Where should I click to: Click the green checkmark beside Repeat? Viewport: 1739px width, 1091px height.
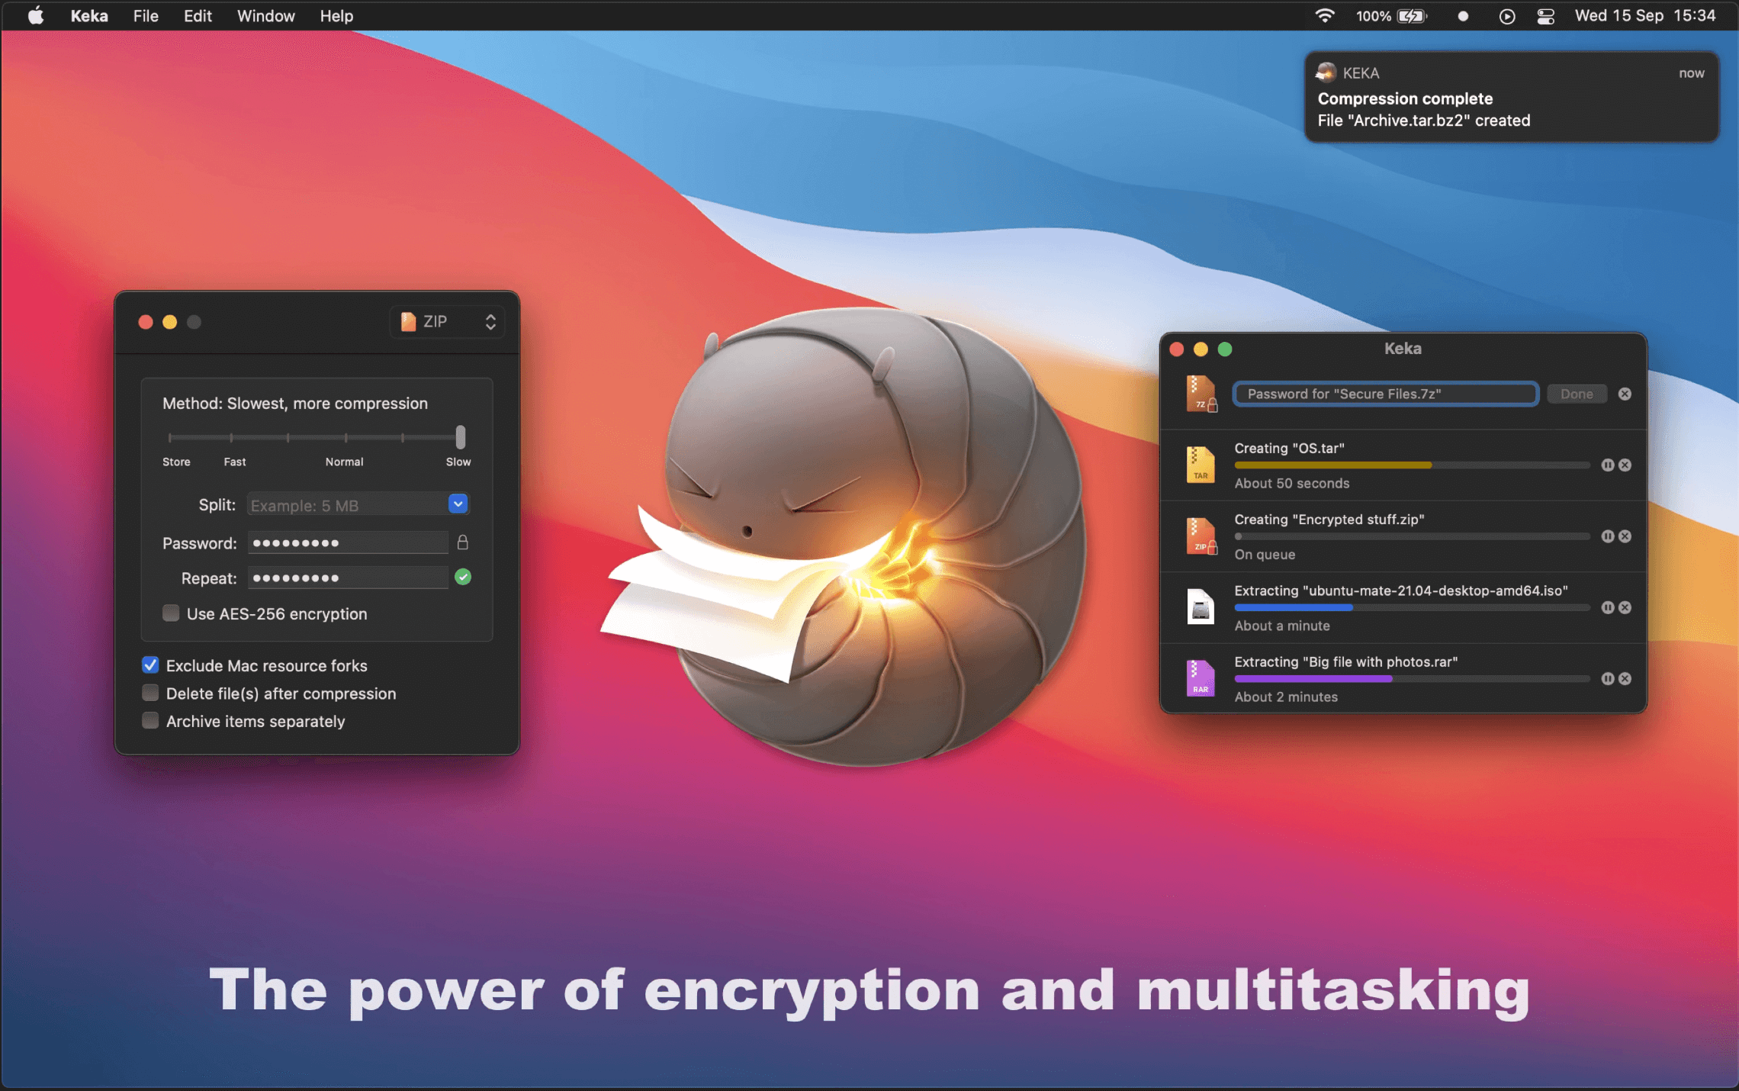(x=463, y=577)
